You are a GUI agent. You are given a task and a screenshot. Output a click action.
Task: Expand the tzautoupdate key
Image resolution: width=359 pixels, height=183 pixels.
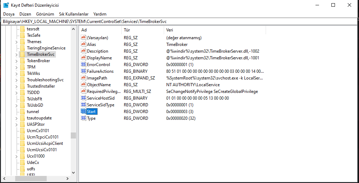[17, 118]
